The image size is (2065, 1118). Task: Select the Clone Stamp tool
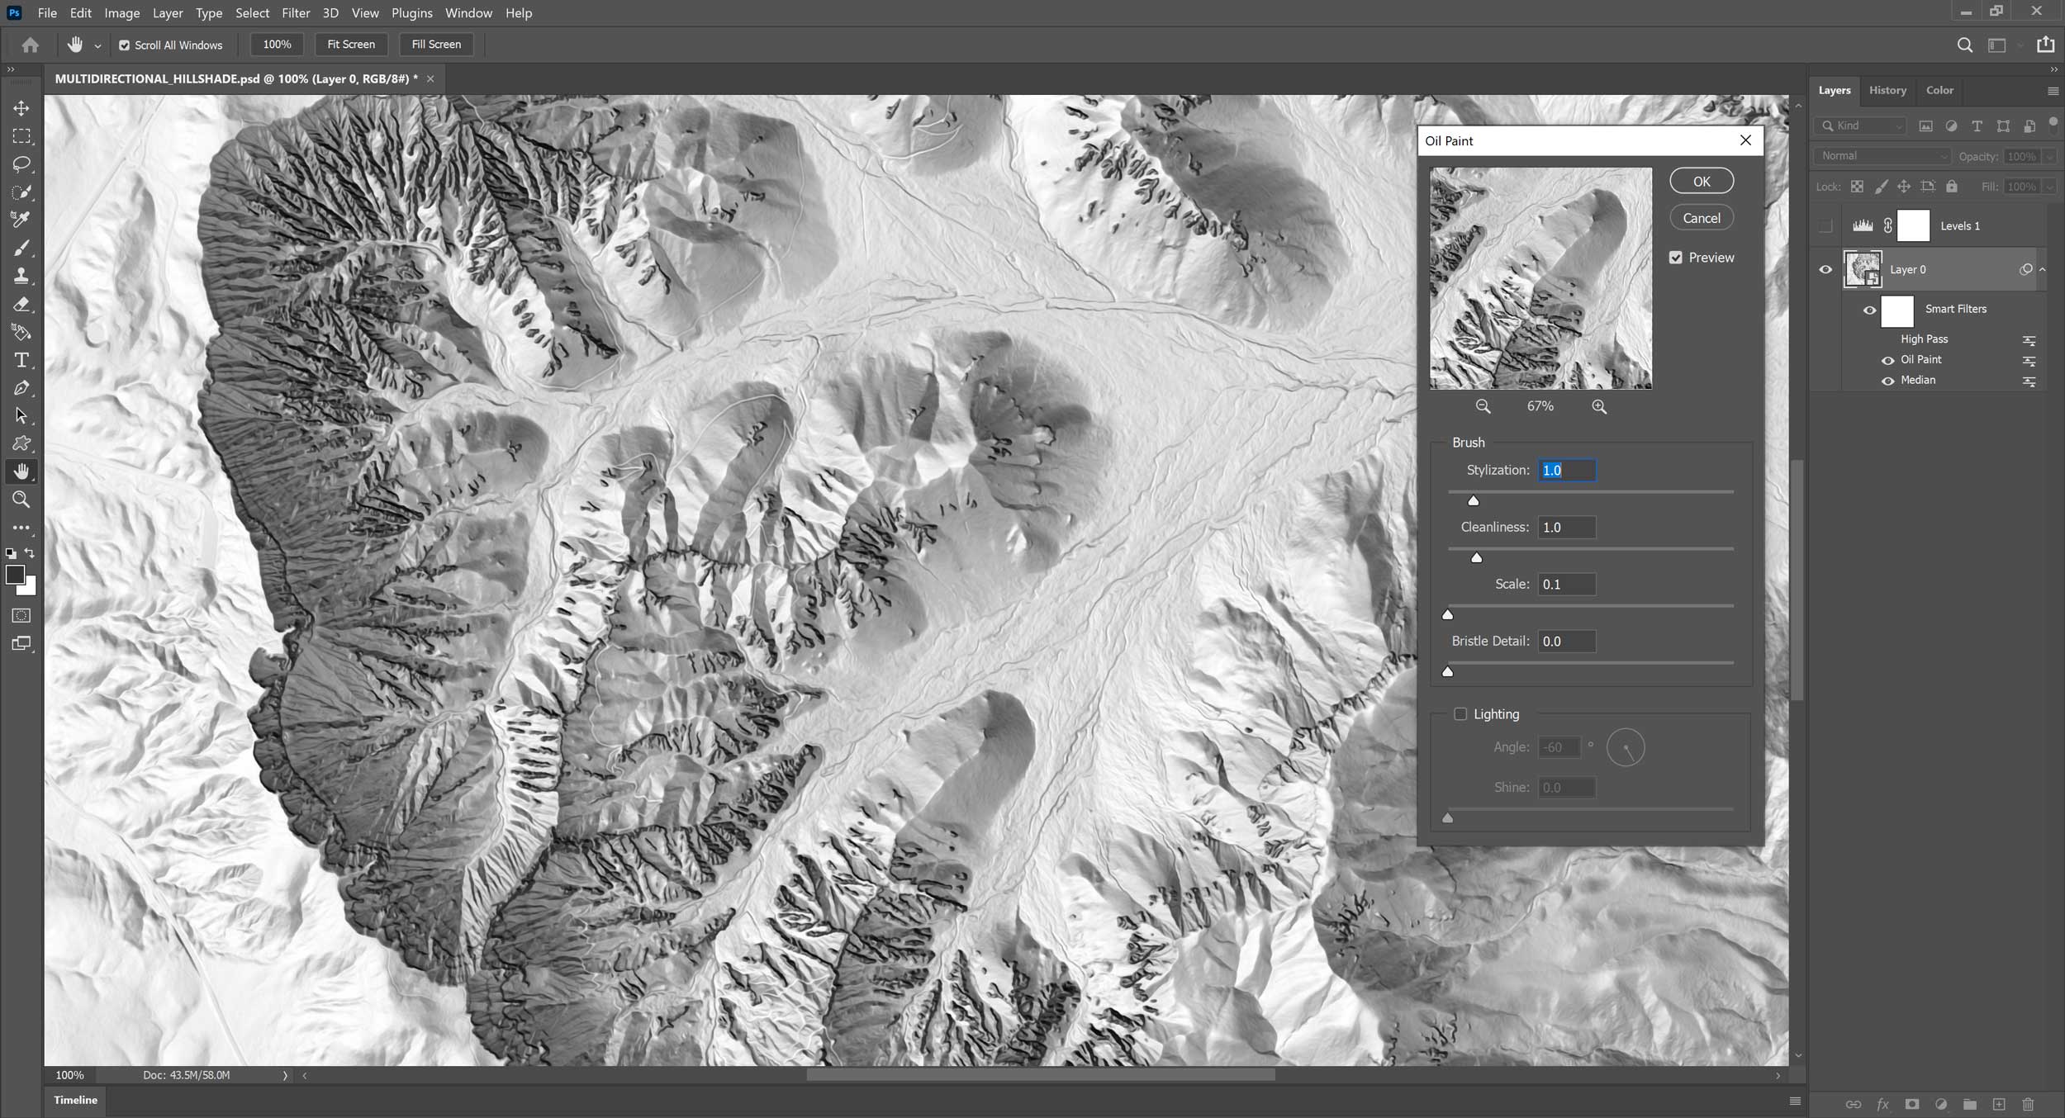tap(21, 276)
